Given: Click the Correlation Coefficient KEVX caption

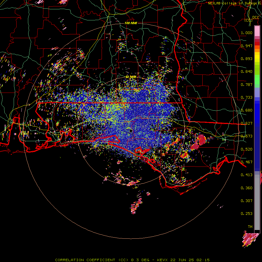Looking at the screenshot, I should [x=132, y=260].
